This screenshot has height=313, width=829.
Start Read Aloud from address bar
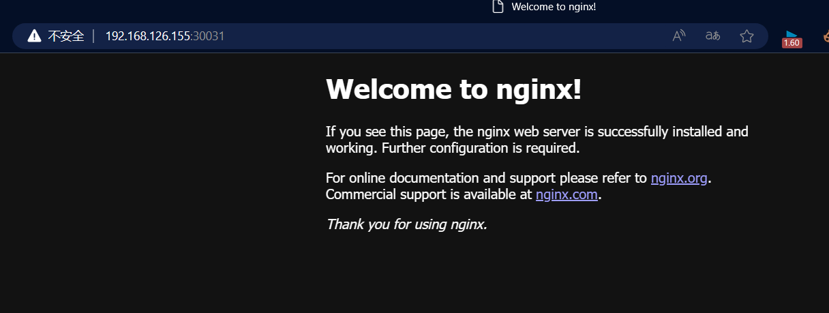[679, 36]
